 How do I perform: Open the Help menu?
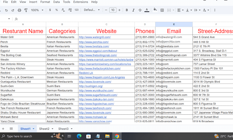[x=94, y=2]
